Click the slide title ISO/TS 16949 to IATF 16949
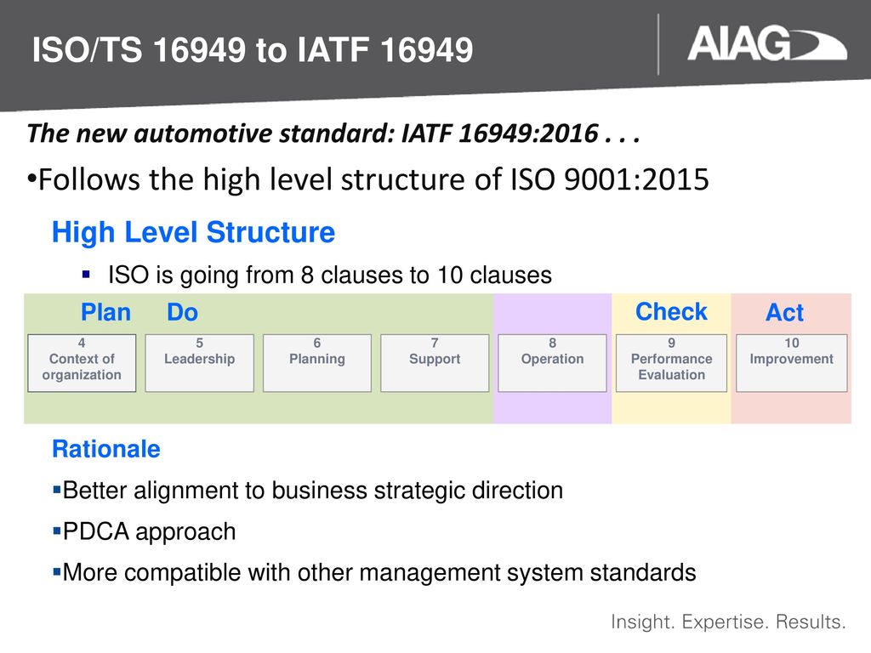871x653 pixels. (252, 49)
